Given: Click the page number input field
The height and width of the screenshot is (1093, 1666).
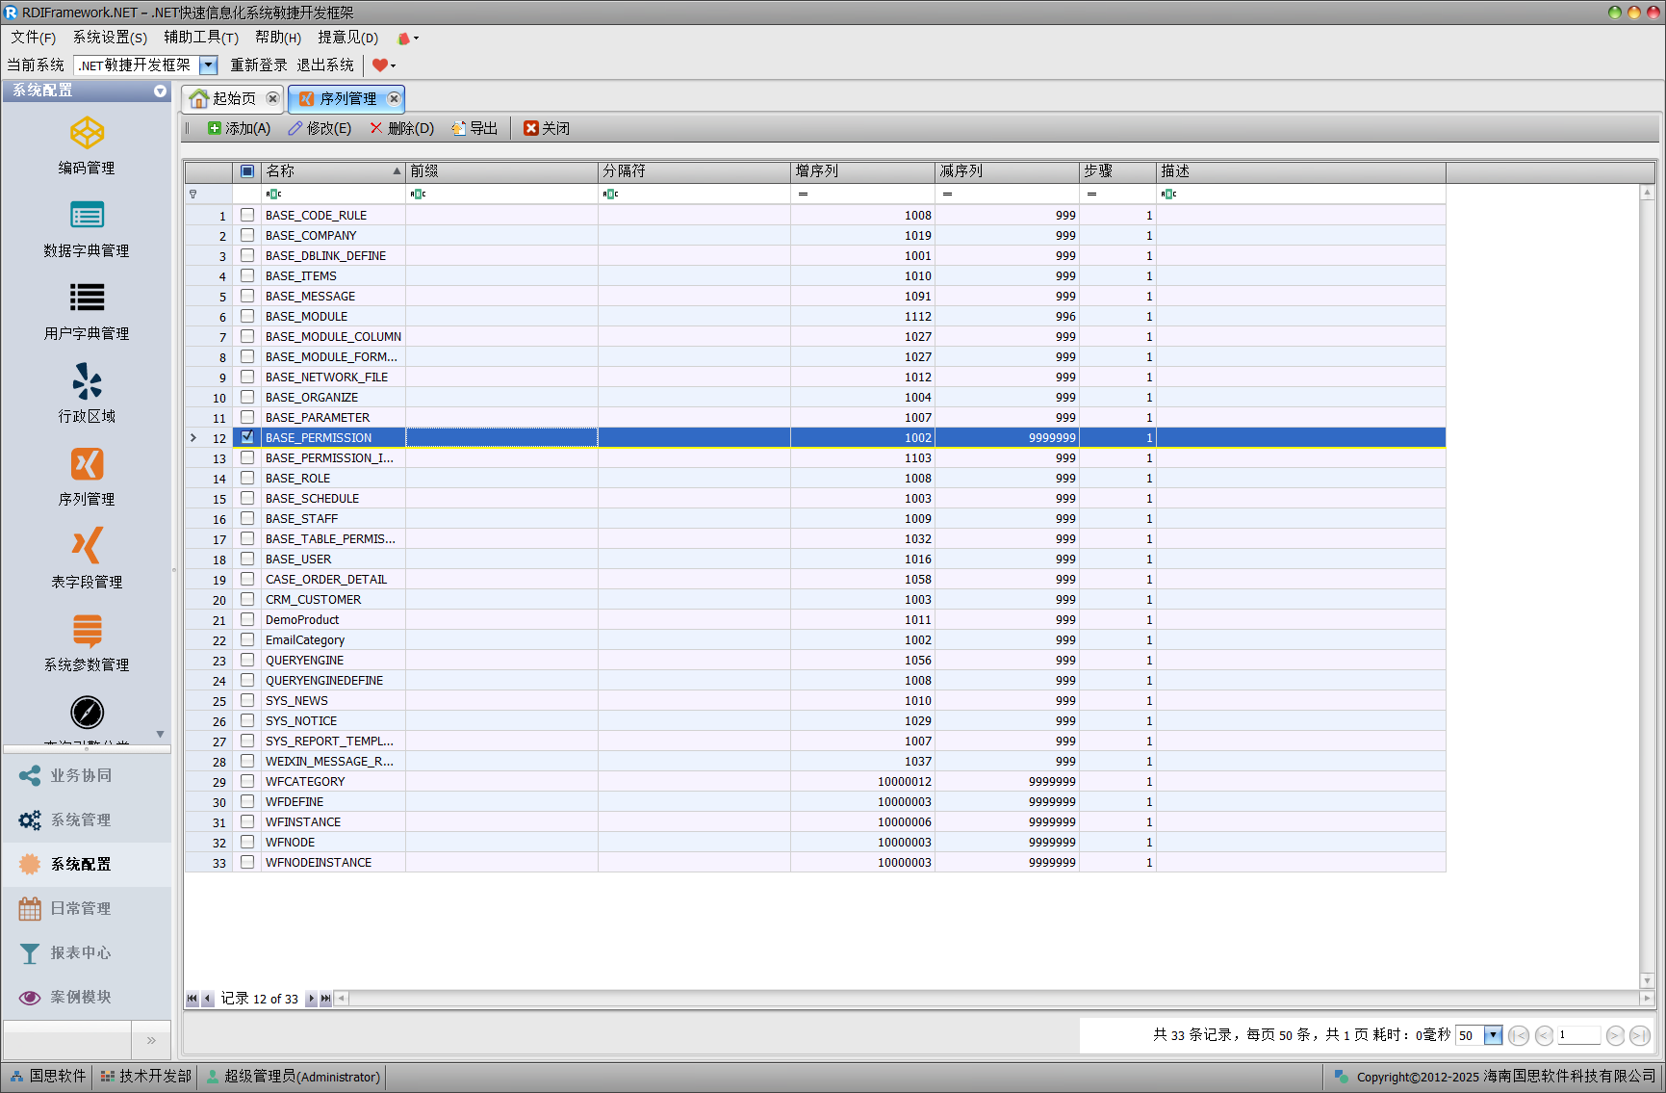Looking at the screenshot, I should tap(1577, 1035).
